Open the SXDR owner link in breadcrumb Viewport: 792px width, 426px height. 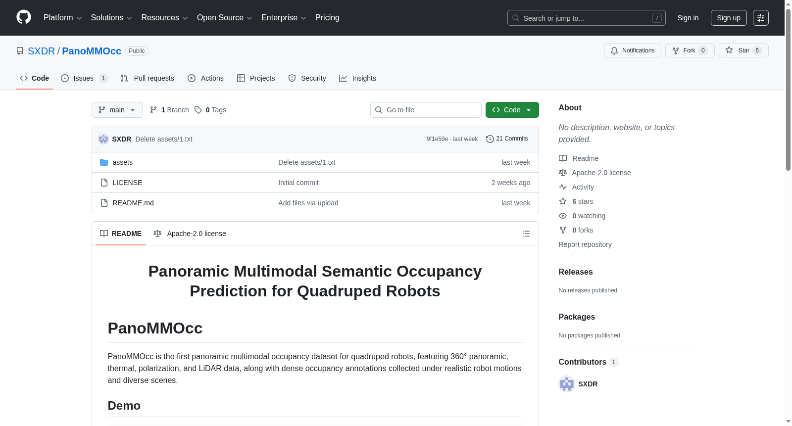point(41,51)
